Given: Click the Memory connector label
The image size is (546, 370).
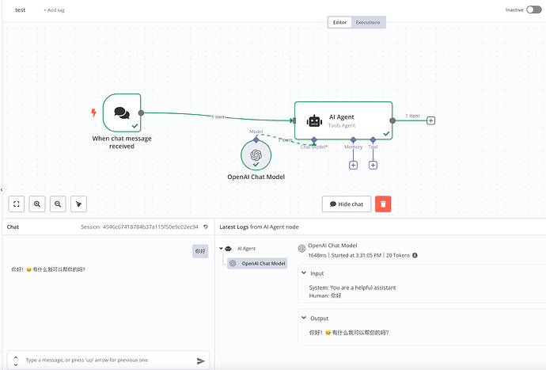Looking at the screenshot, I should [353, 147].
